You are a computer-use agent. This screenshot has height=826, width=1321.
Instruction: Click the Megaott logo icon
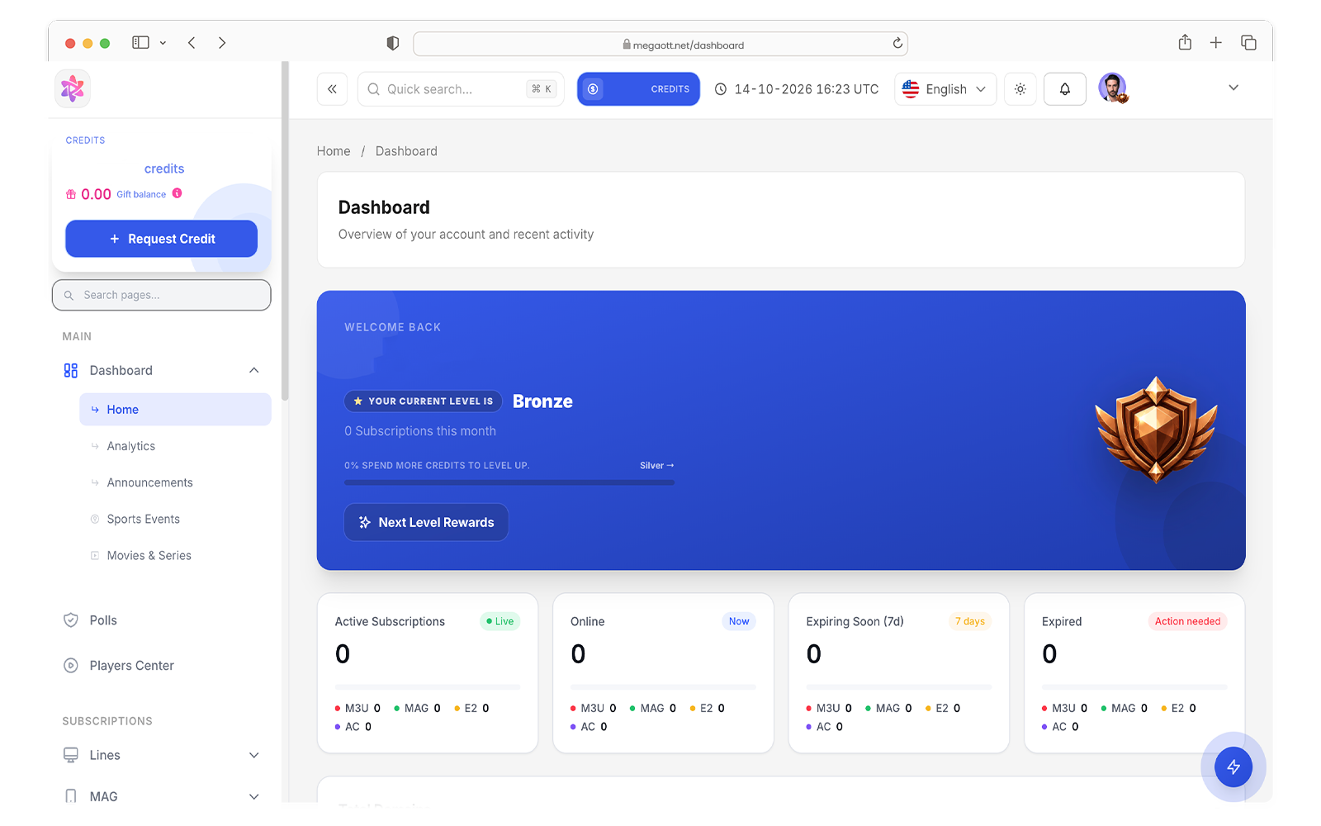tap(73, 88)
